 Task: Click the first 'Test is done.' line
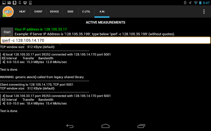point(9,69)
